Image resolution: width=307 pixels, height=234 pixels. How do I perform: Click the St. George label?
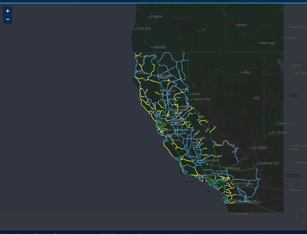point(279,133)
